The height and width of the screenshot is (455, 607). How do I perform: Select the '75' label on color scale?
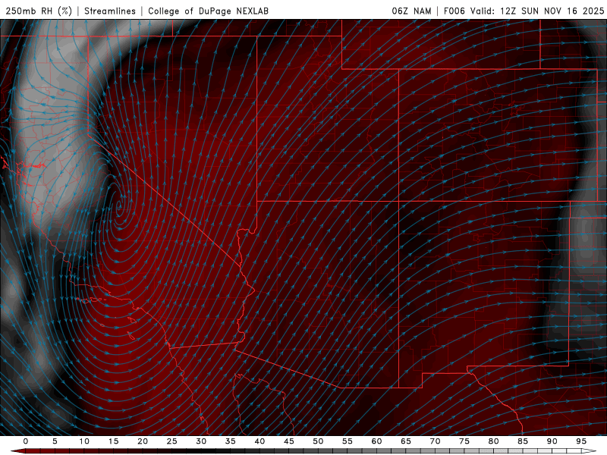pyautogui.click(x=464, y=441)
